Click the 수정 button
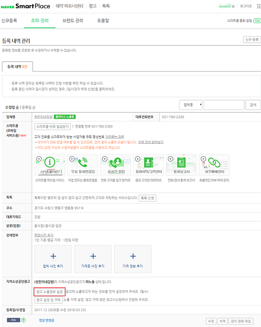 211,321
